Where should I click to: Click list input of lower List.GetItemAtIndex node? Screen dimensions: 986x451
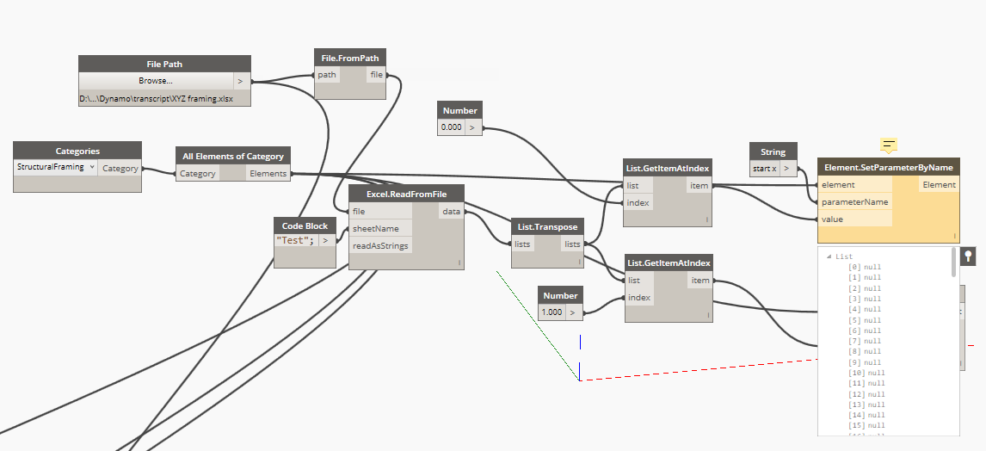point(639,281)
